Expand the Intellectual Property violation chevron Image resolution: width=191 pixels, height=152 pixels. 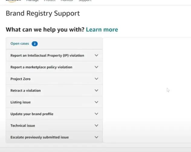[x=96, y=55]
